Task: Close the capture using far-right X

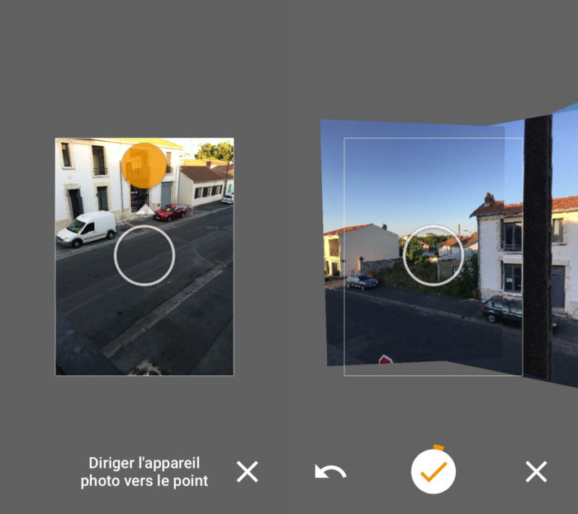Action: [536, 472]
